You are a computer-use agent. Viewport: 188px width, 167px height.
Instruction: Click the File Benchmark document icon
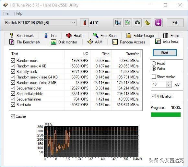[12, 42]
